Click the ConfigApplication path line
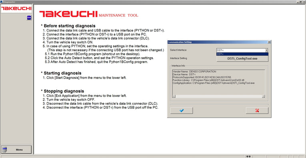The height and width of the screenshot is (158, 306). [x=214, y=83]
